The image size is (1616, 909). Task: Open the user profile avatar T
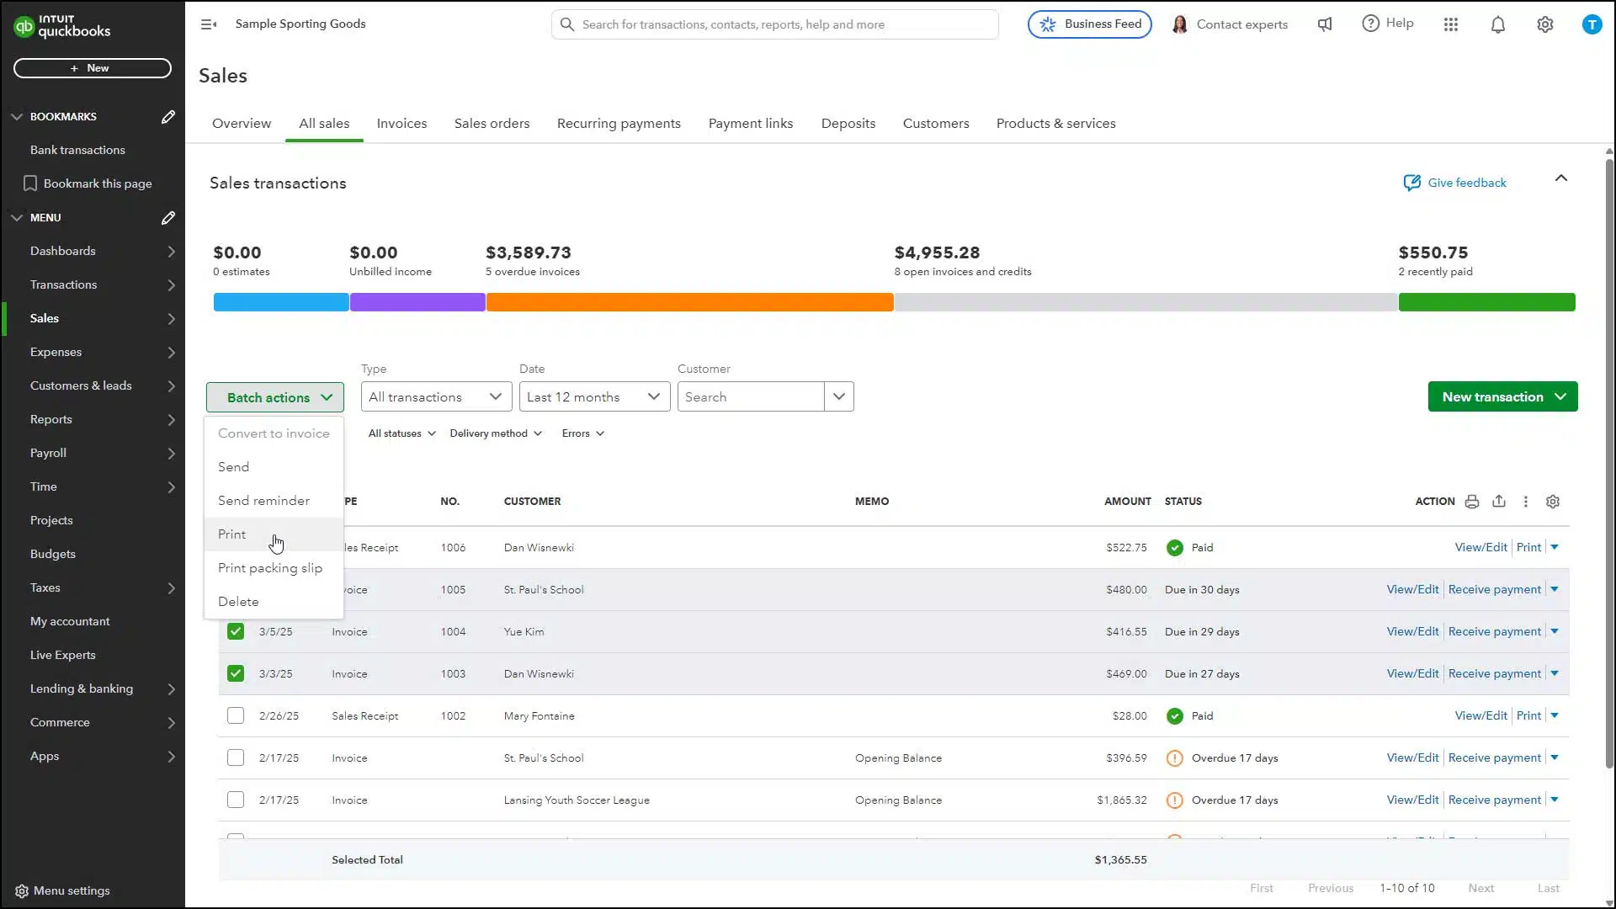coord(1592,24)
